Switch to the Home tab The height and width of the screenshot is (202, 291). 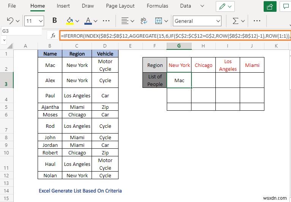pyautogui.click(x=38, y=6)
